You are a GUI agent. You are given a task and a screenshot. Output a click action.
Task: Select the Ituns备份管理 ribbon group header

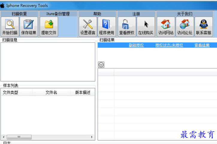click(58, 14)
